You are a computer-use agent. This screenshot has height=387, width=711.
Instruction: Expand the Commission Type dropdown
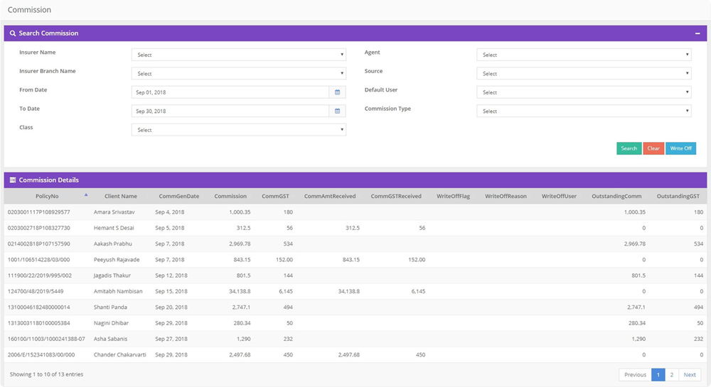[583, 111]
